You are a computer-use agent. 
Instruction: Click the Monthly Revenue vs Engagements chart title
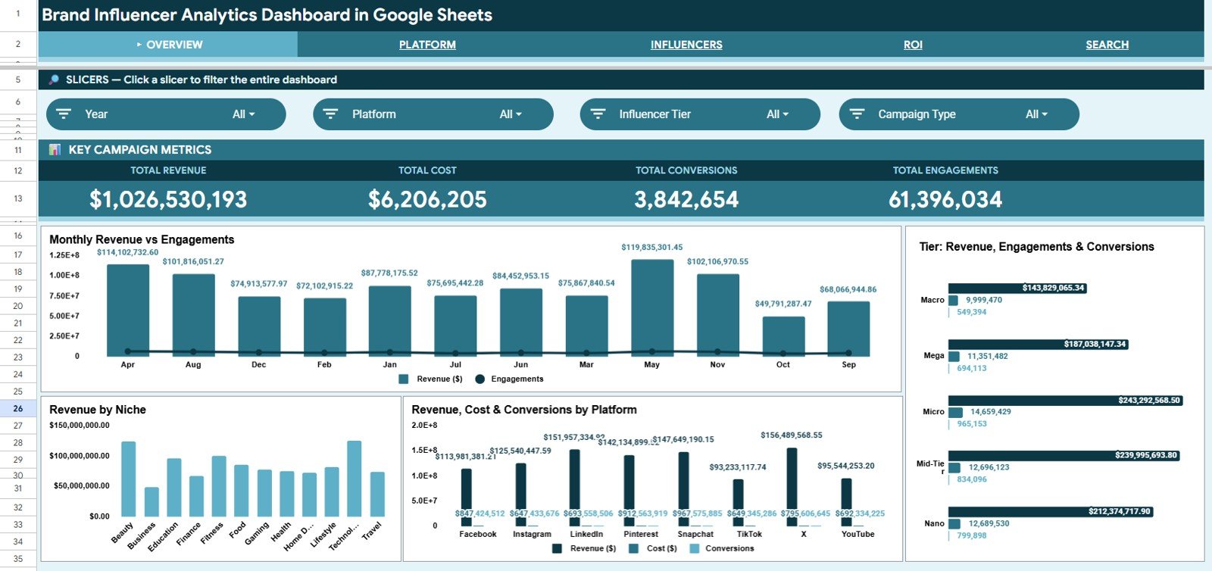coord(142,239)
